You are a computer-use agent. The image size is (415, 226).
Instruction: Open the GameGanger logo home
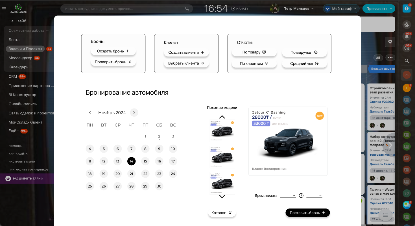tap(19, 9)
